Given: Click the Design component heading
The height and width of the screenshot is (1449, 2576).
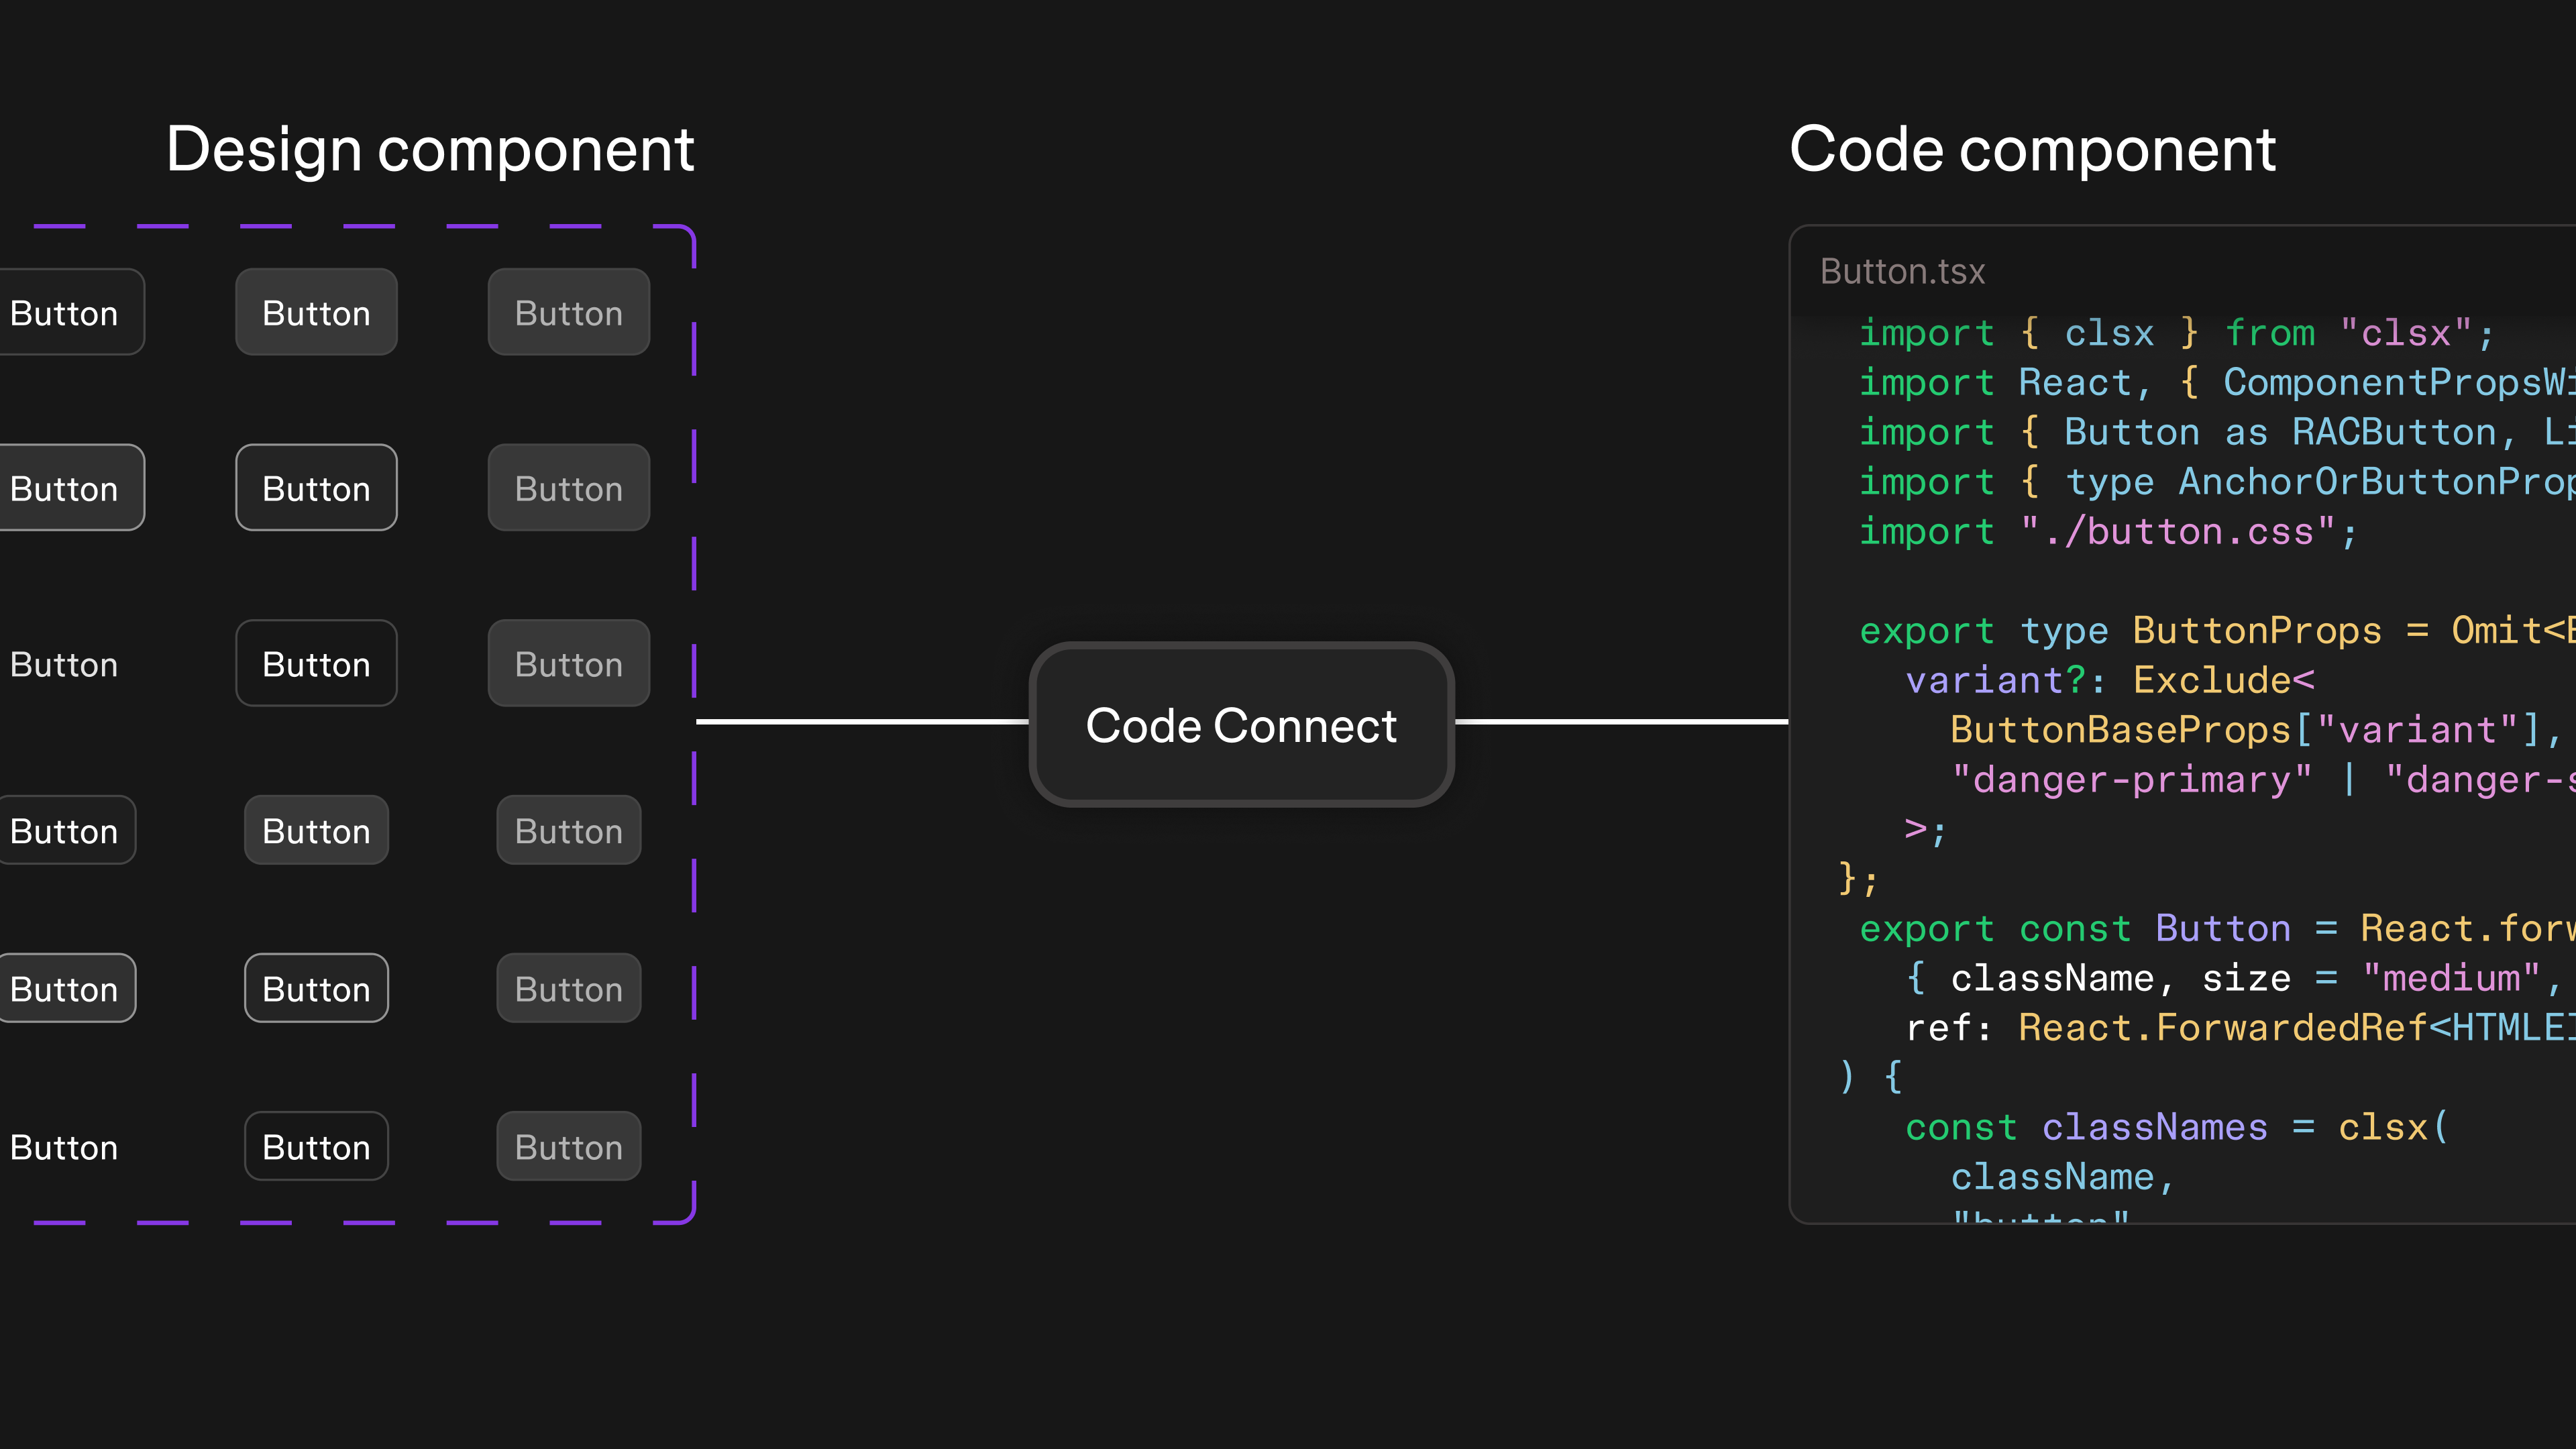Looking at the screenshot, I should [431, 149].
